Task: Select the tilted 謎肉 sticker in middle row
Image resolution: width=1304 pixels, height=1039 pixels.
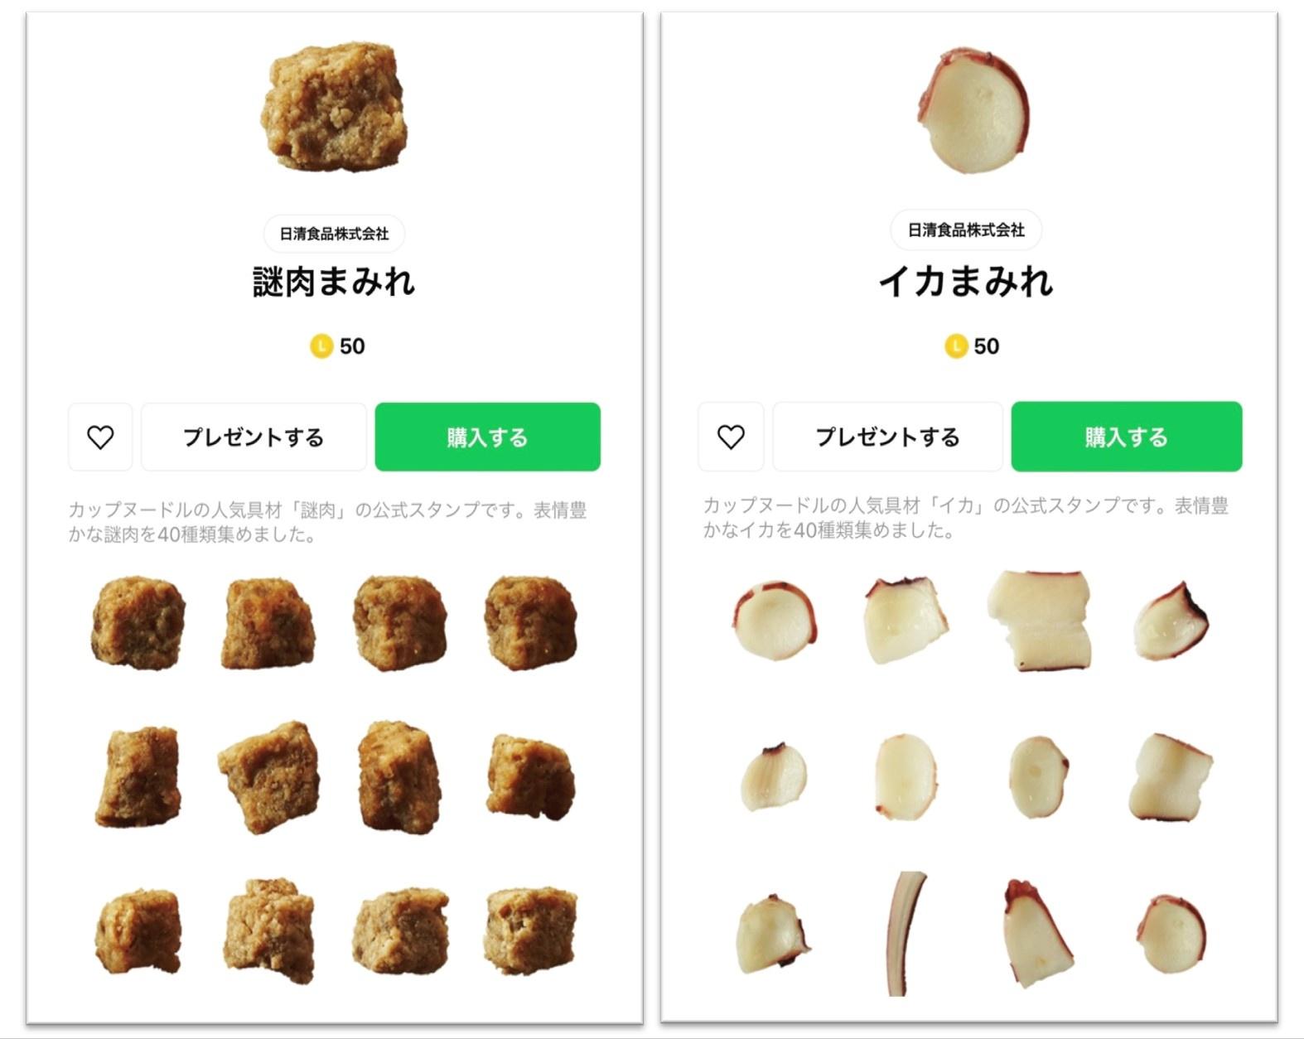Action: point(269,776)
